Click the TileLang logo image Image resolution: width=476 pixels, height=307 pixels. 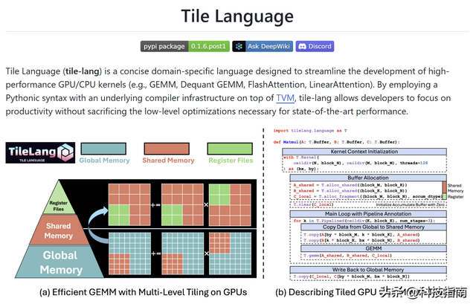40,152
